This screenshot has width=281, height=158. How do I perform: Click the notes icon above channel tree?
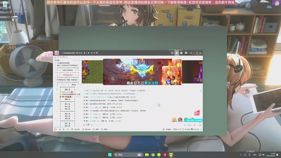click(x=64, y=57)
